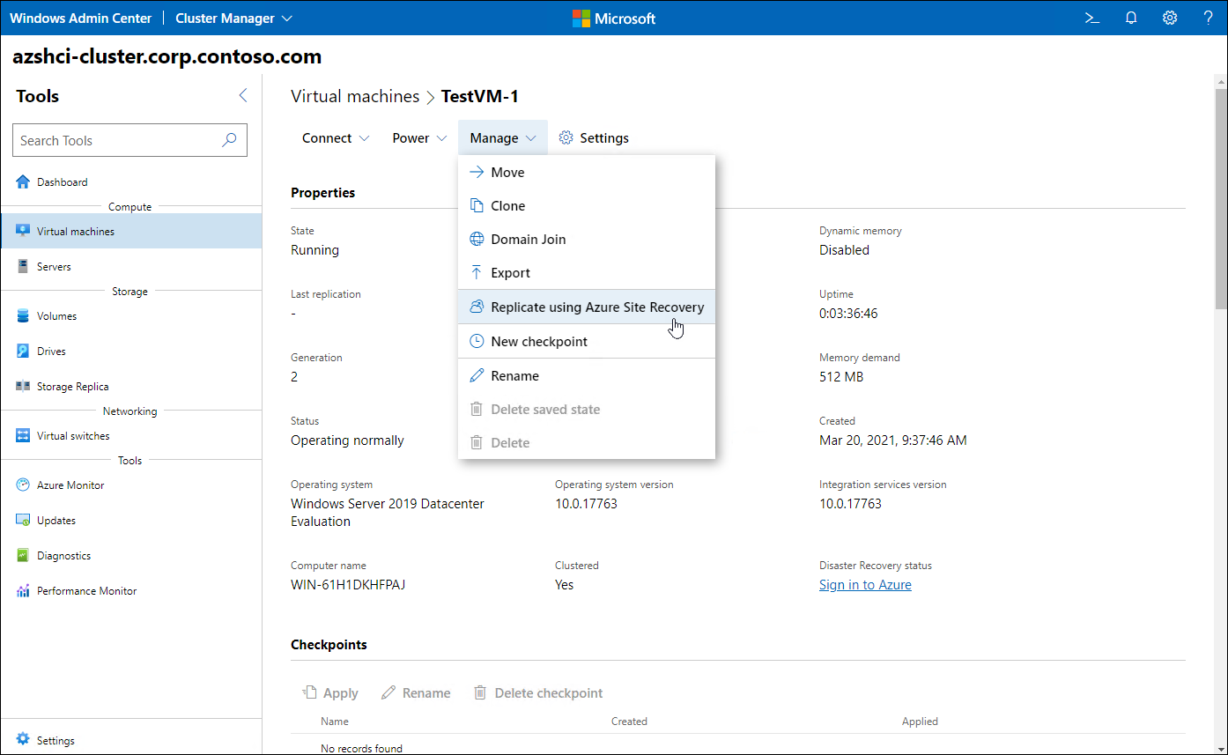The image size is (1228, 755).
Task: Open Storage Replica tool
Action: (x=131, y=387)
